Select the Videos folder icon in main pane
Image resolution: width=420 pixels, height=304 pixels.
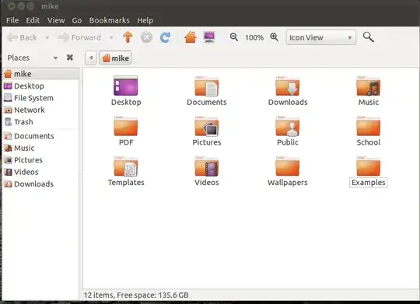coord(207,166)
